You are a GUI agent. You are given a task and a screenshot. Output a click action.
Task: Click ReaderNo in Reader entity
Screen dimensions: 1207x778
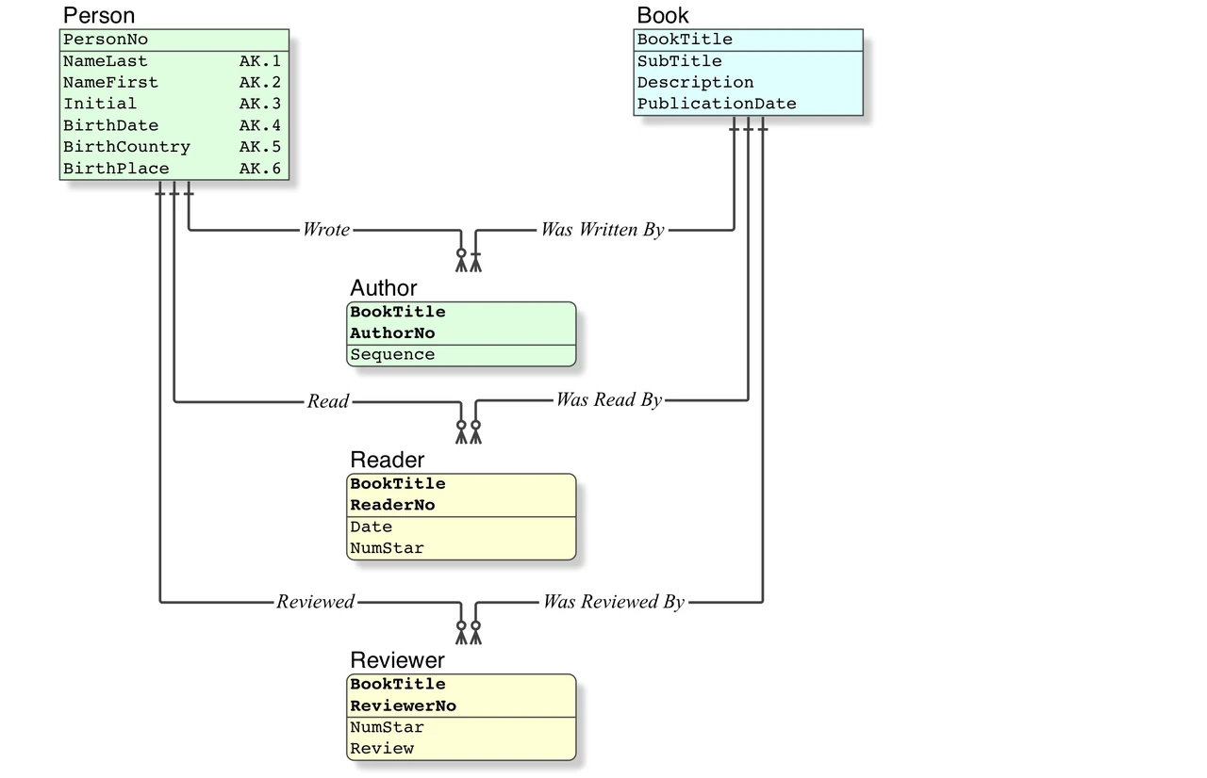point(392,505)
